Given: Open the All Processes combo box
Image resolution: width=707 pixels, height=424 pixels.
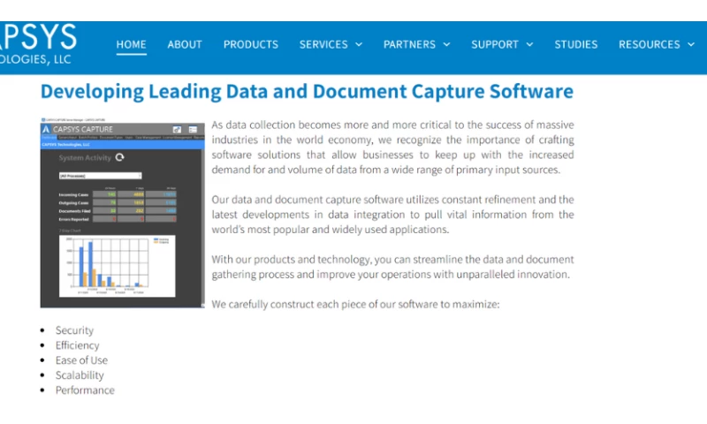Looking at the screenshot, I should click(100, 176).
